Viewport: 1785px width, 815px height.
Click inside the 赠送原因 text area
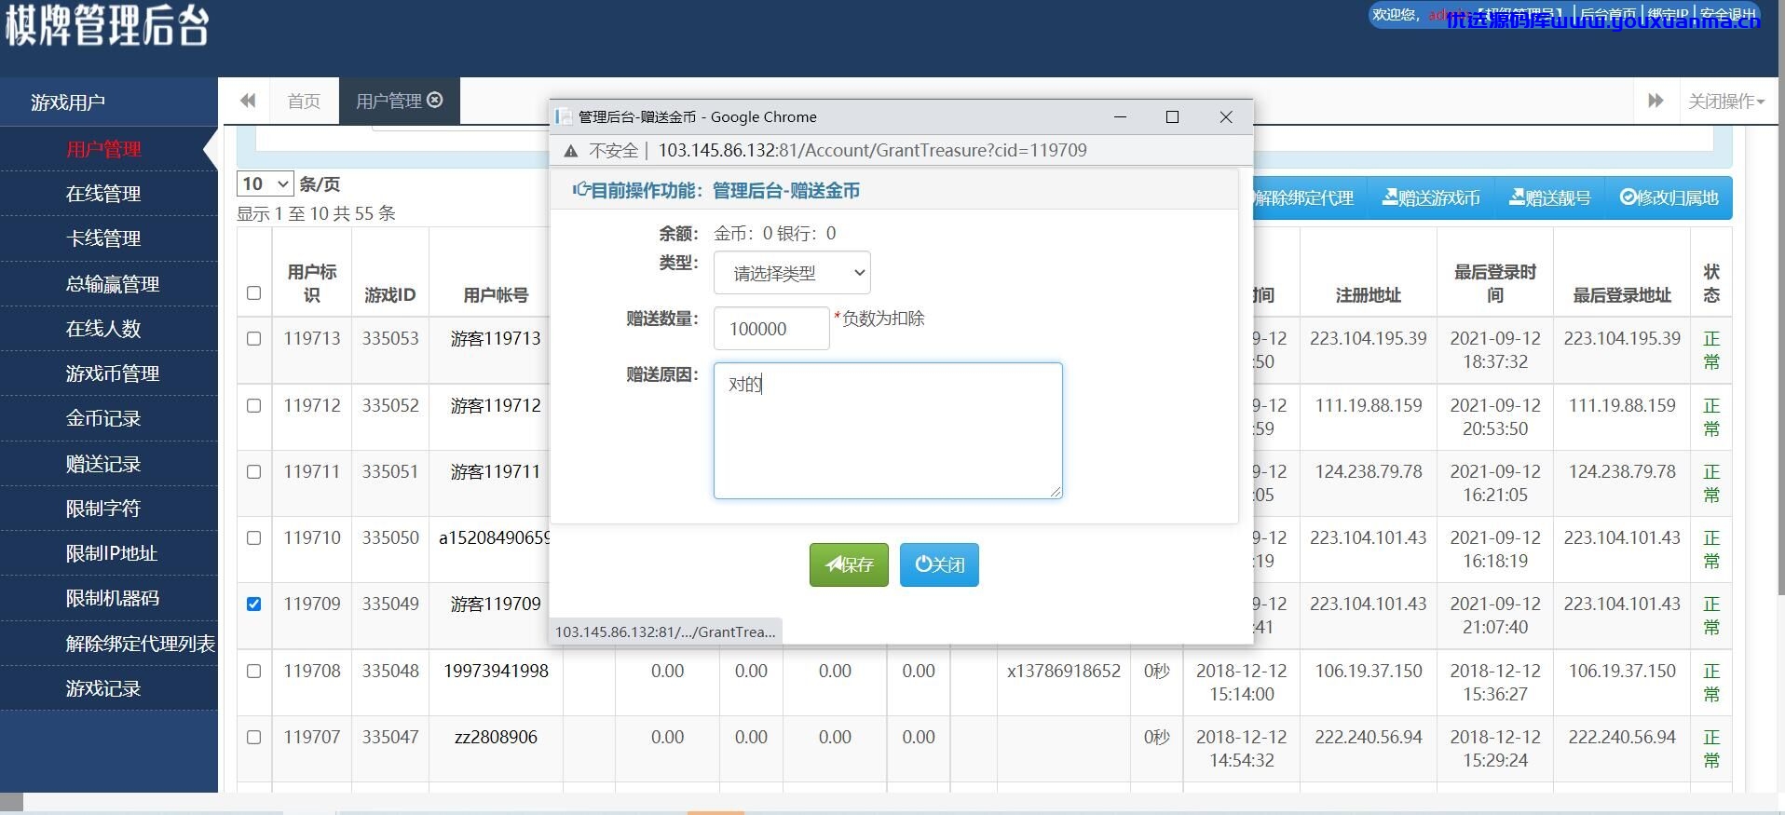(x=888, y=430)
